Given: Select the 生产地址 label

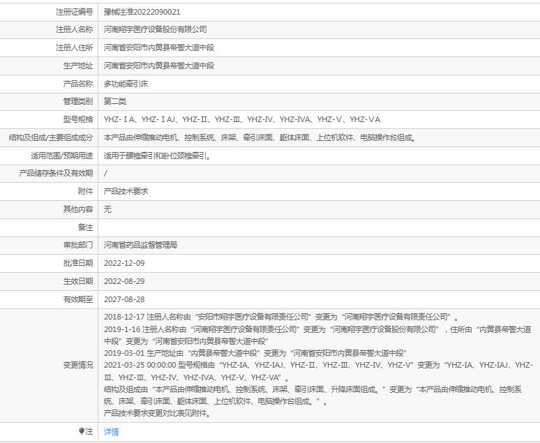Looking at the screenshot, I should pos(78,66).
